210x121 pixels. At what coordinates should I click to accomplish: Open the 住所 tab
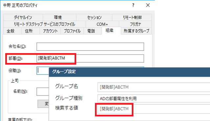[31, 31]
